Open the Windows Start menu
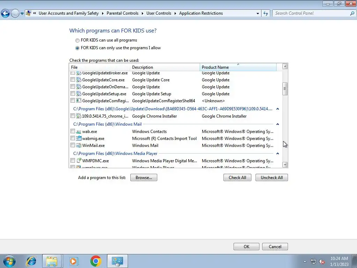 point(9,261)
